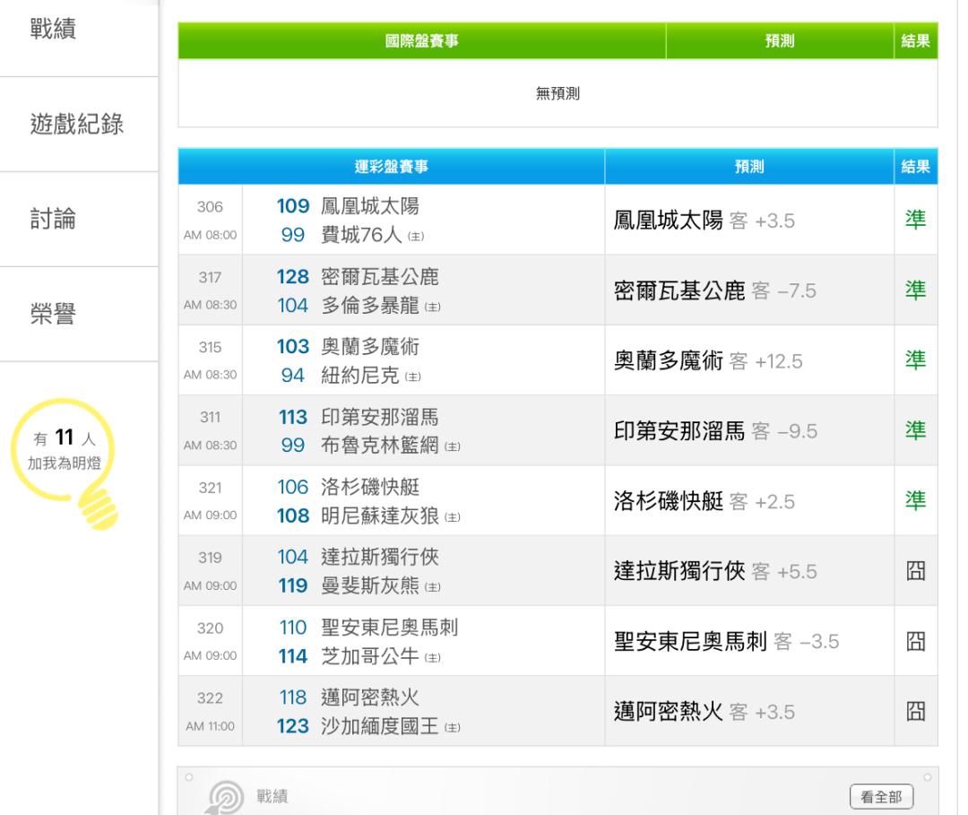
Task: Click the 密爾瓦基公鹿 客 -7.5 prediction
Action: [715, 290]
